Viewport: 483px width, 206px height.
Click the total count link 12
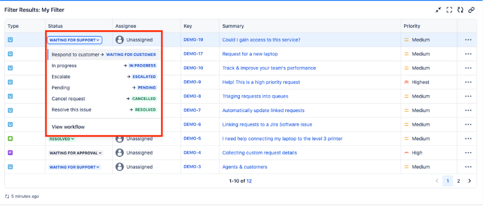tap(249, 181)
